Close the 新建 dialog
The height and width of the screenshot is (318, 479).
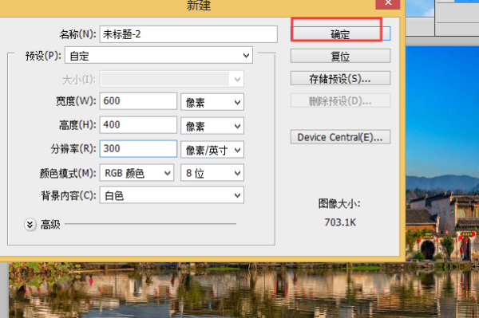pyautogui.click(x=388, y=3)
